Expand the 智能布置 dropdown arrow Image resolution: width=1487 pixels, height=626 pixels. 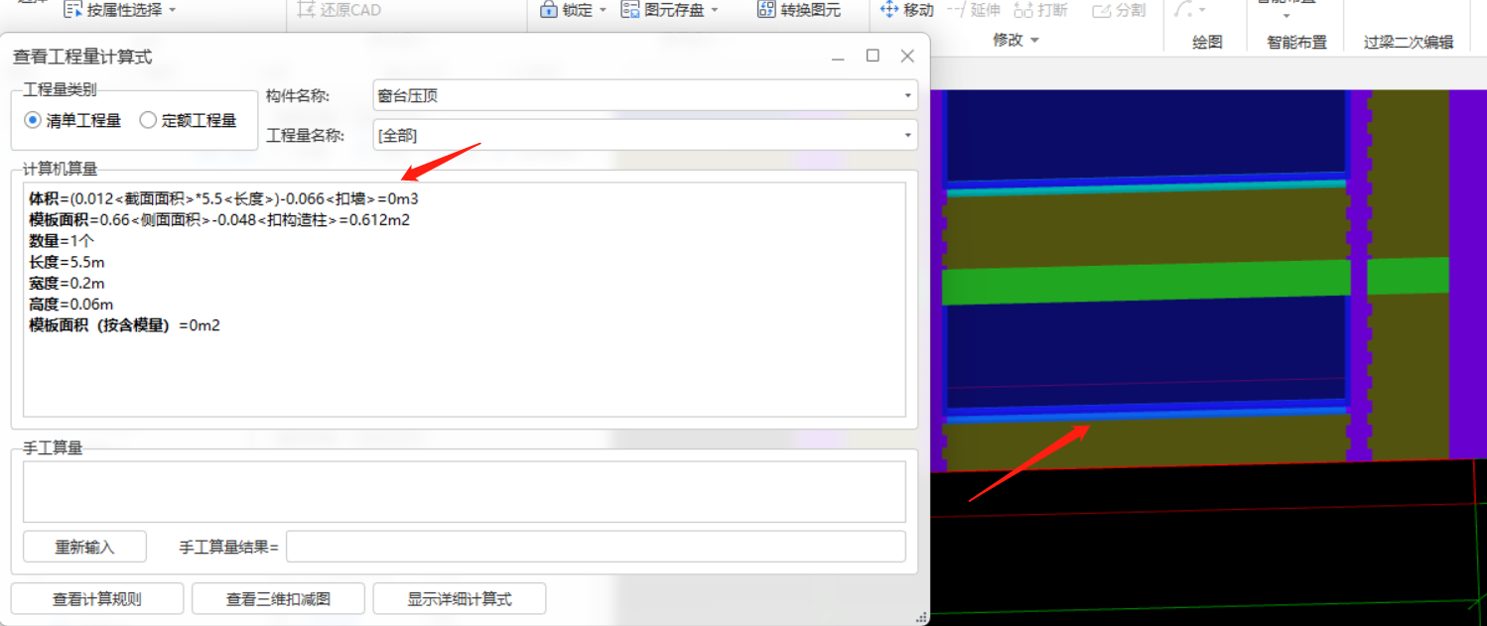[x=1286, y=15]
